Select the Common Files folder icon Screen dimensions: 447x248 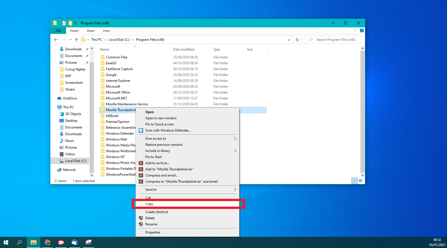tap(103, 57)
